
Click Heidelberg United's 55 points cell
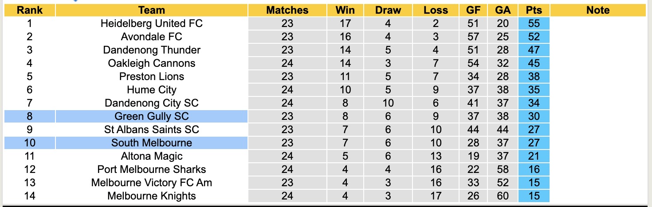click(534, 23)
